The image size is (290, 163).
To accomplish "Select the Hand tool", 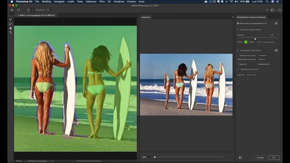I will point(10,28).
